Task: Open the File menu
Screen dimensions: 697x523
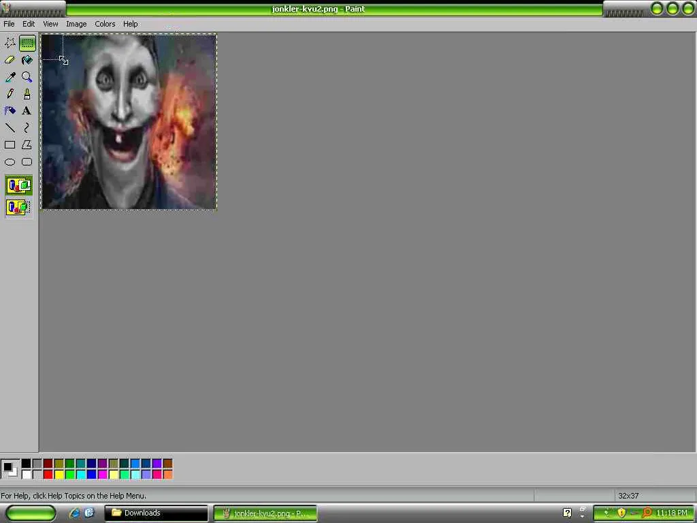Action: (x=9, y=24)
